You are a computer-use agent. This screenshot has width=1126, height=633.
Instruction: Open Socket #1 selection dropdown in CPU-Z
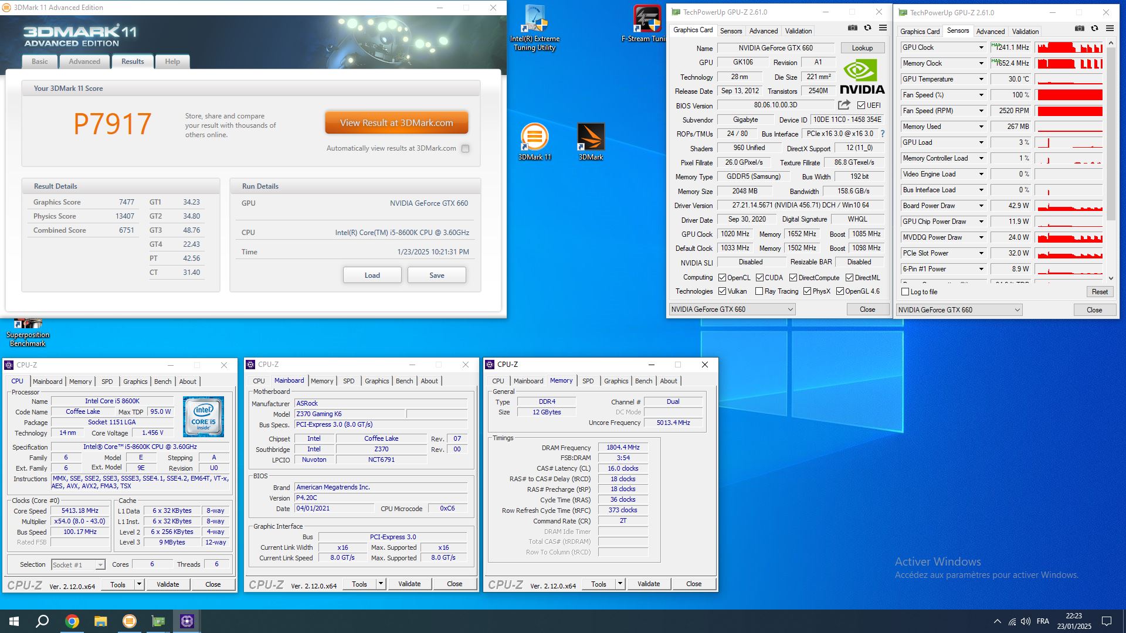pyautogui.click(x=78, y=565)
